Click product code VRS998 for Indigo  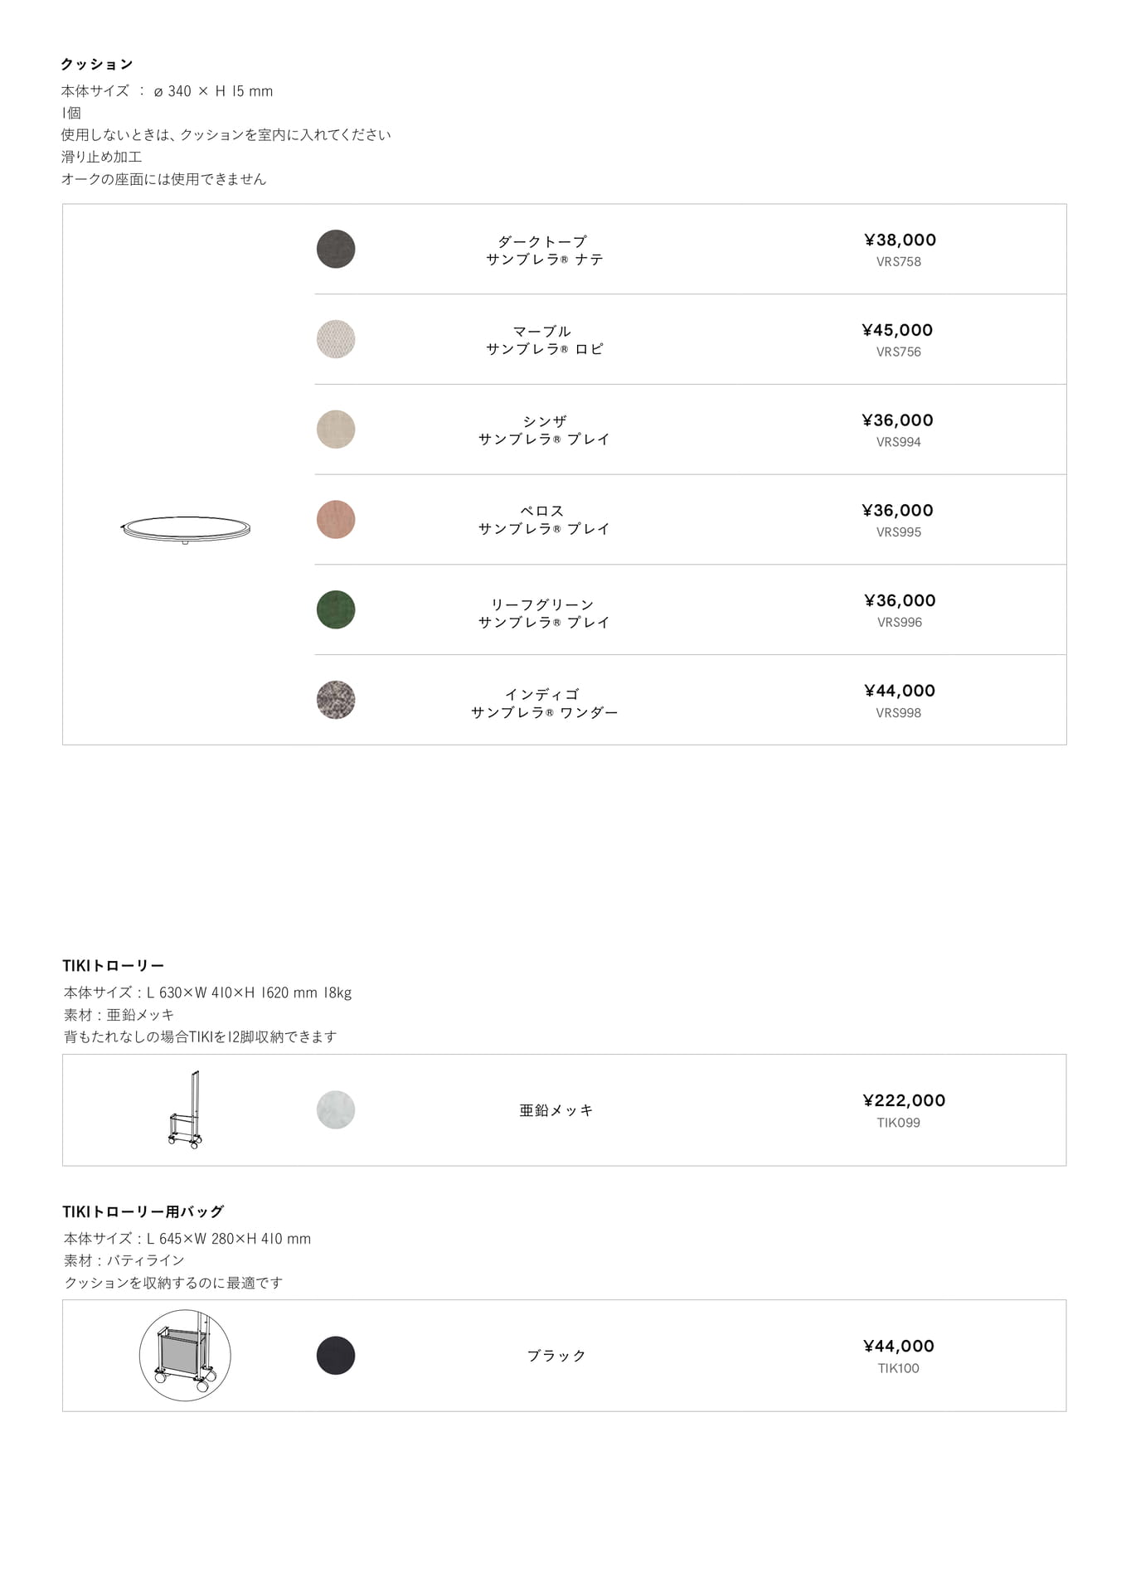tap(899, 713)
